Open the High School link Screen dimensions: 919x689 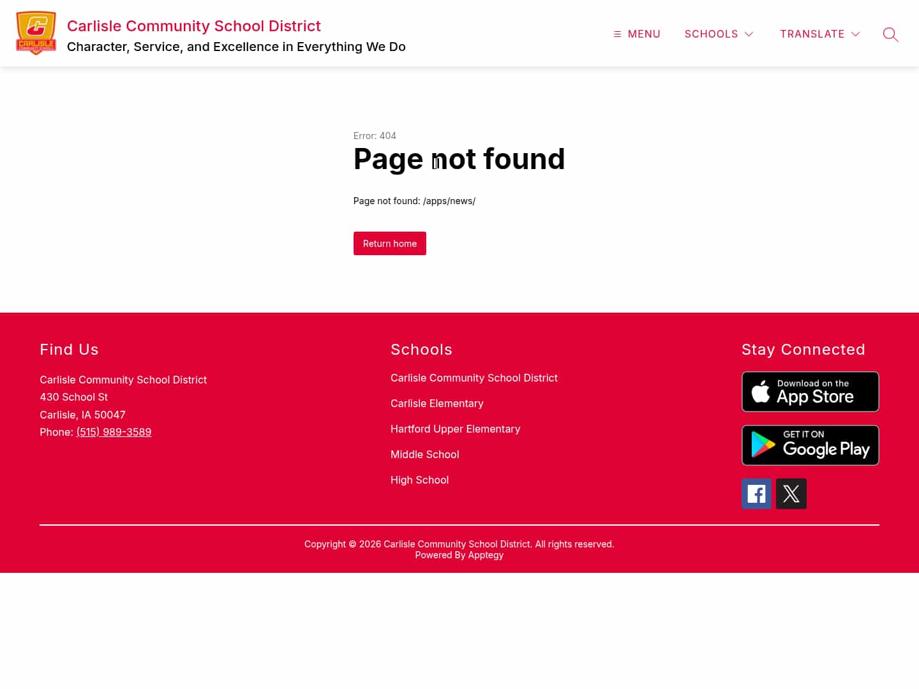[x=419, y=480]
